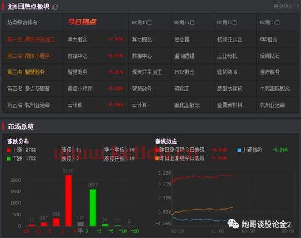Click 杭州亚运会 under 02月15日

pos(272,105)
